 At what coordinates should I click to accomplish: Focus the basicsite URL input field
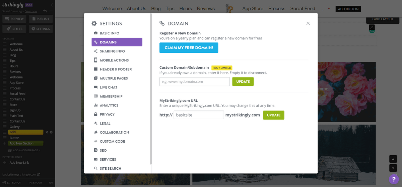[199, 115]
